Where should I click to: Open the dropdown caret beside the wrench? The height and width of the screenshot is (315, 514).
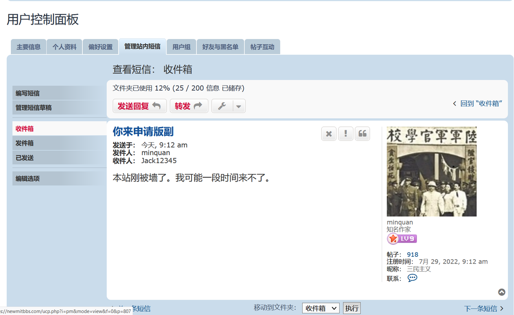pyautogui.click(x=239, y=106)
